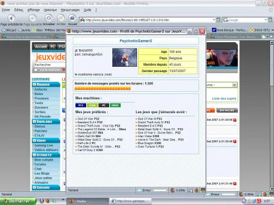Image resolution: width=274 pixels, height=205 pixels.
Task: Open the ? help menu
Action: tap(96, 10)
